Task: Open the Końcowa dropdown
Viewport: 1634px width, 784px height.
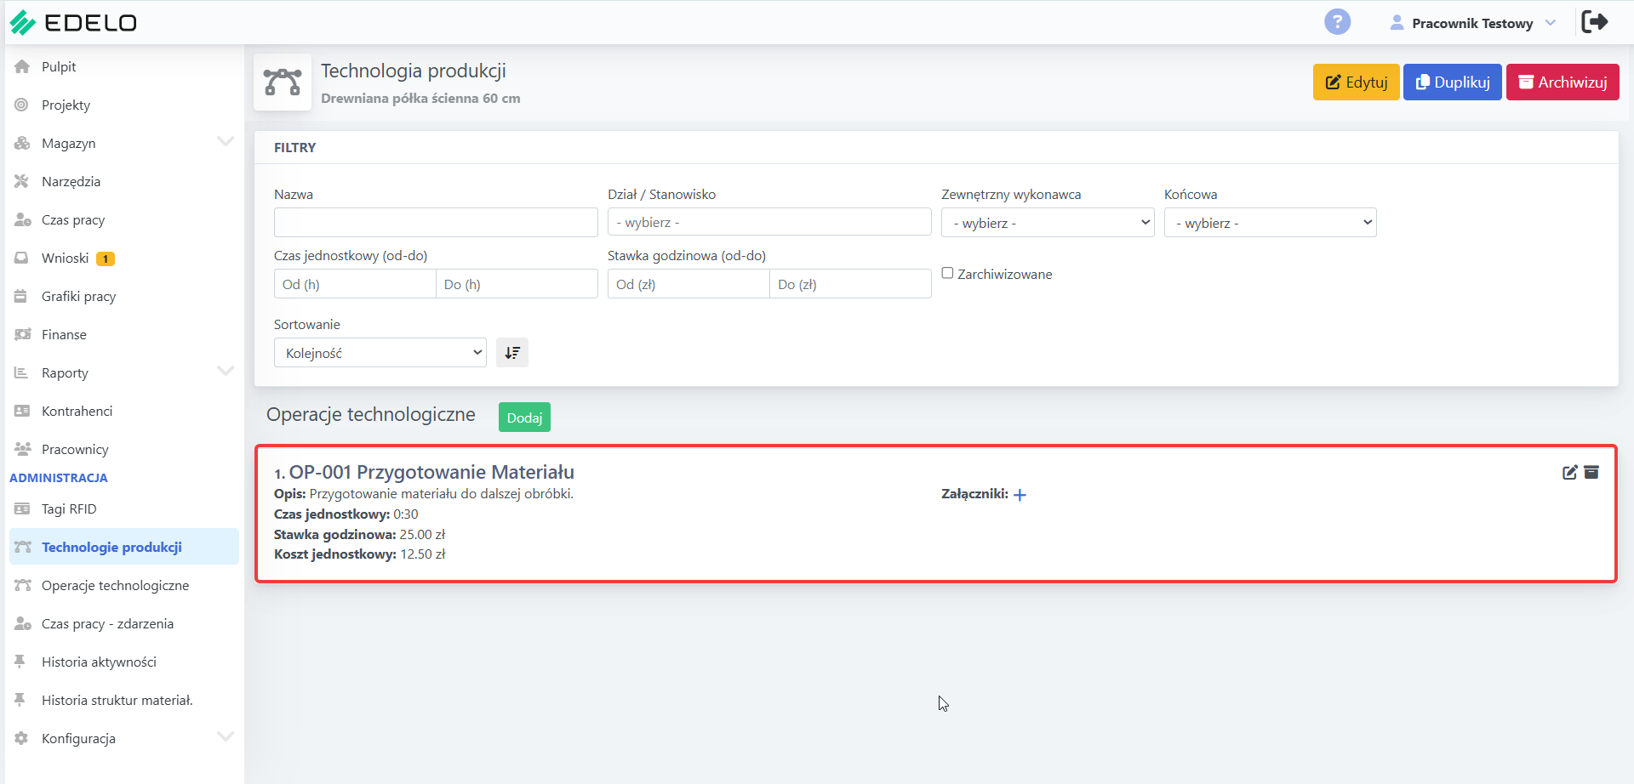Action: (1270, 223)
